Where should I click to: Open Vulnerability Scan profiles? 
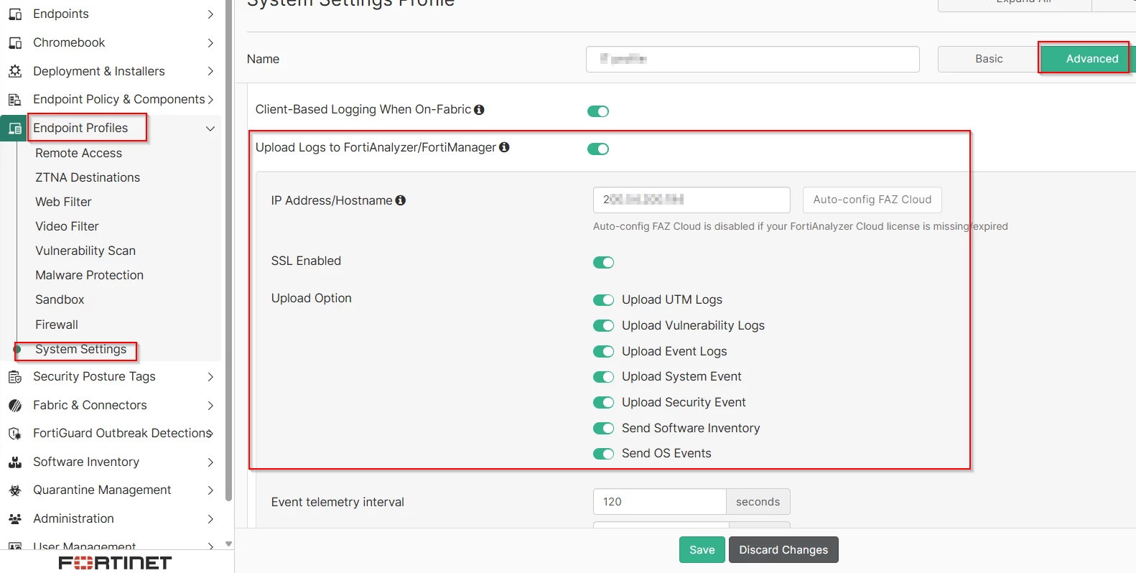click(85, 251)
